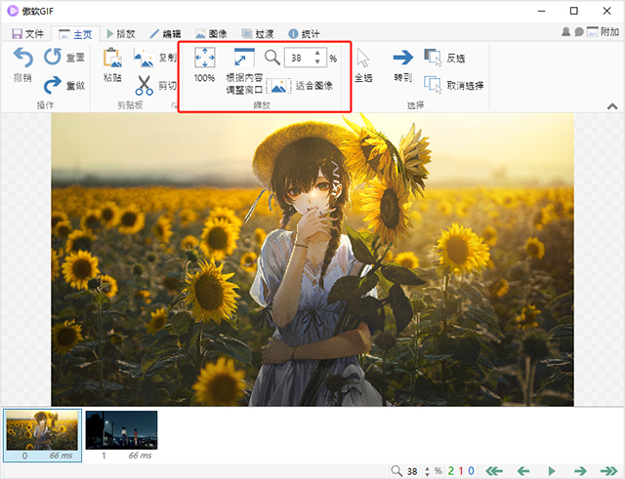Click the red selected count 1
This screenshot has width=625, height=479.
click(461, 471)
